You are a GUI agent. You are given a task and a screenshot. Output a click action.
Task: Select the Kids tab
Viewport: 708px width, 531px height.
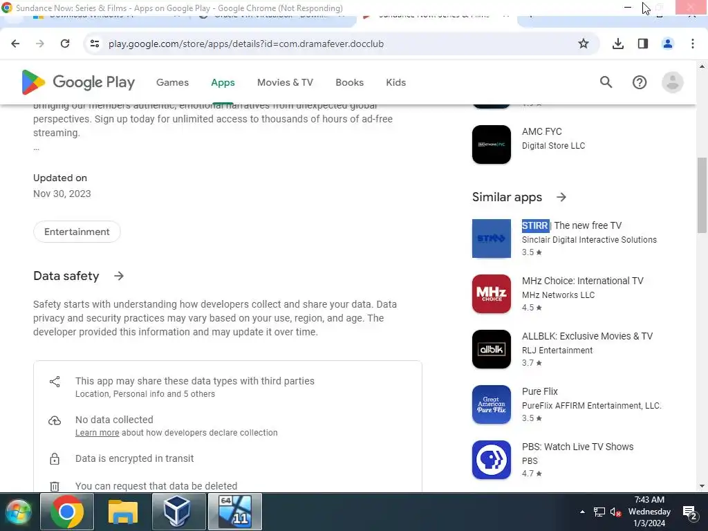pos(395,83)
